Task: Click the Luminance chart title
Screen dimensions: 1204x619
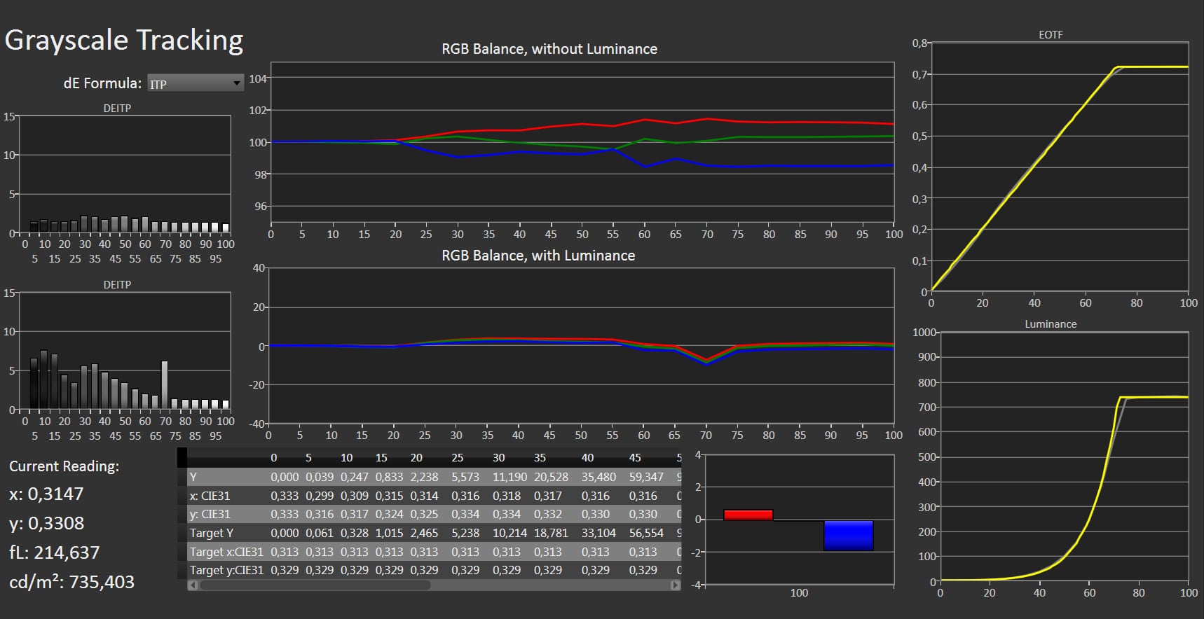Action: (x=1050, y=324)
